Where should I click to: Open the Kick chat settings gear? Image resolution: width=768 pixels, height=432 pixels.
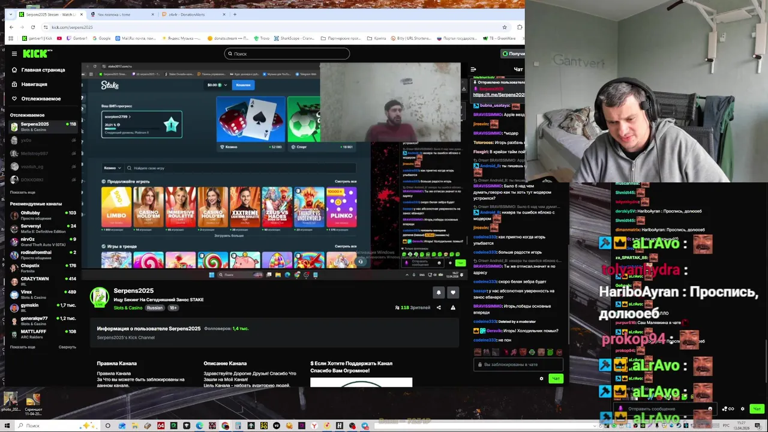[541, 379]
